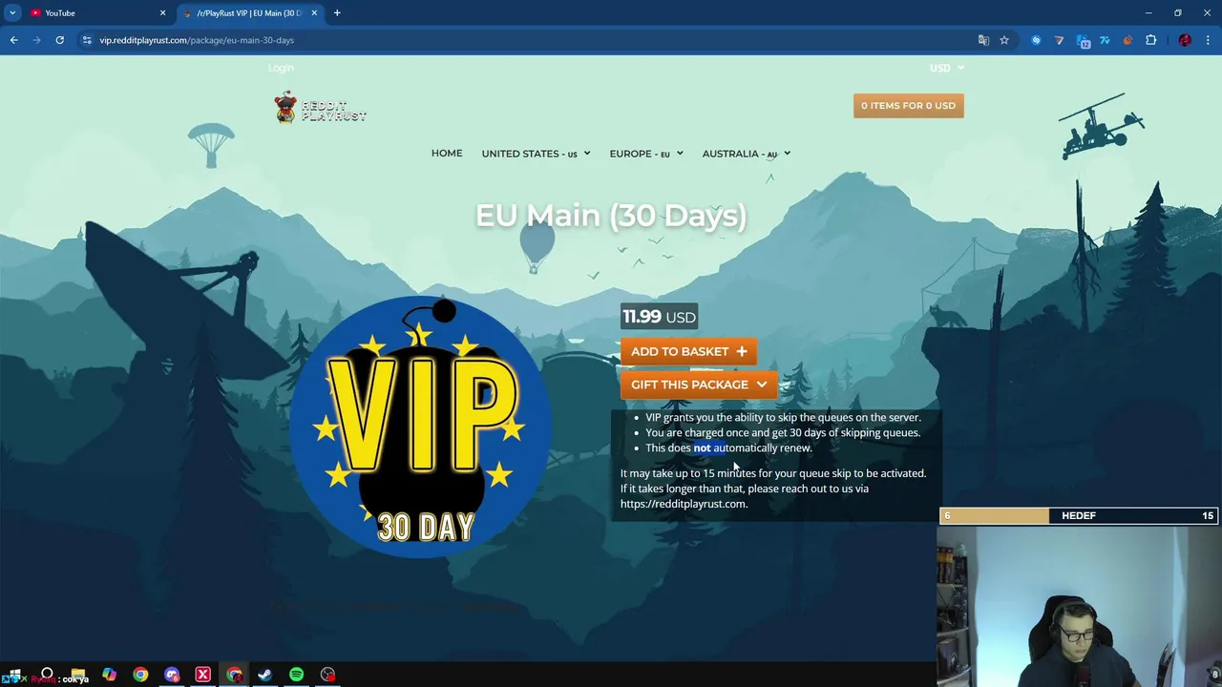1222x687 pixels.
Task: Click the browser forward arrow
Action: 36,40
